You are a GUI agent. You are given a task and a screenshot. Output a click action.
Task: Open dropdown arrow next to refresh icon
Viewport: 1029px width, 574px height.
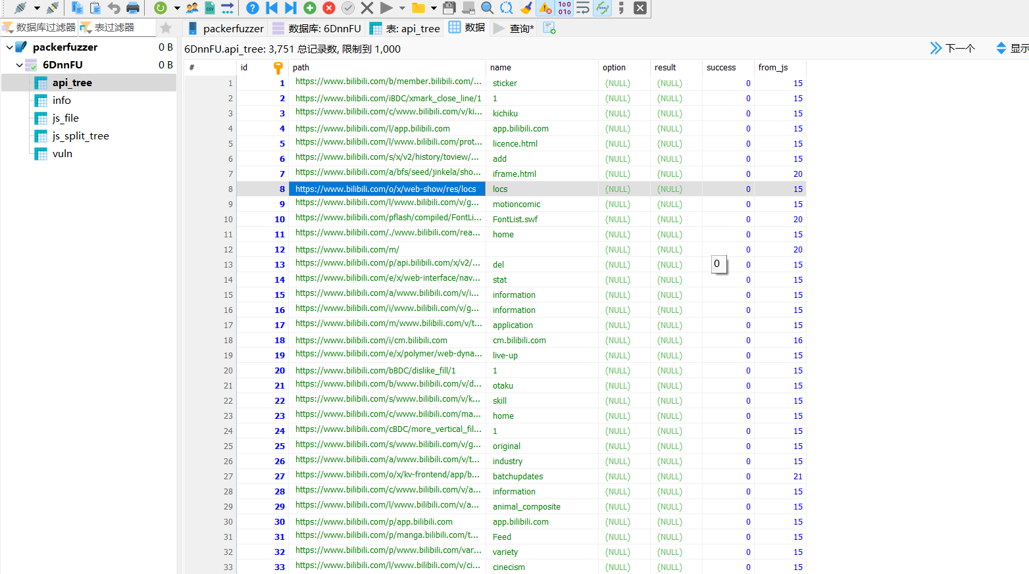coord(177,8)
